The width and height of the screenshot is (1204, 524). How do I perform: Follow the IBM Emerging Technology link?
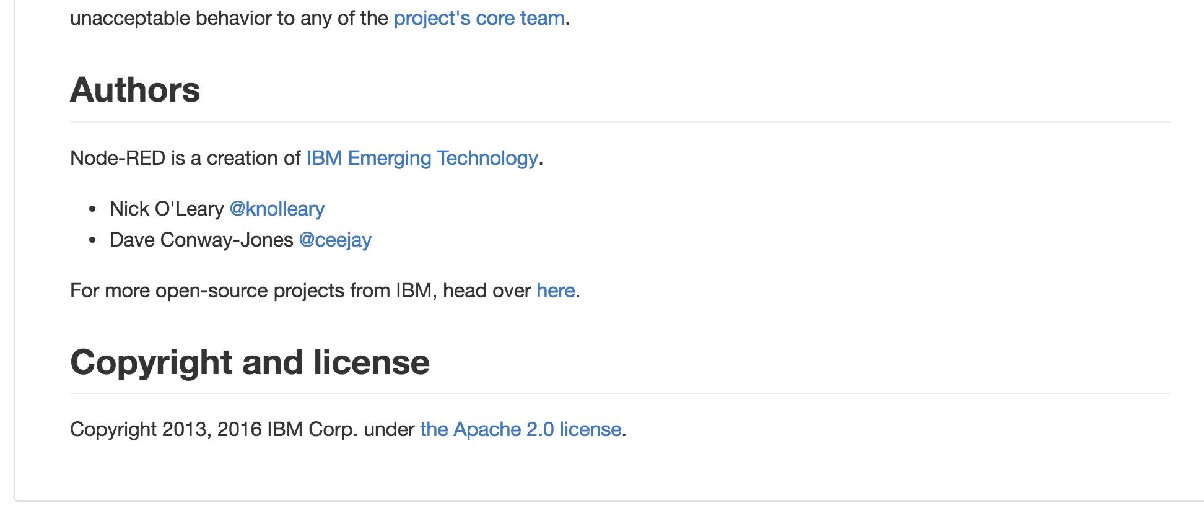pyautogui.click(x=422, y=159)
